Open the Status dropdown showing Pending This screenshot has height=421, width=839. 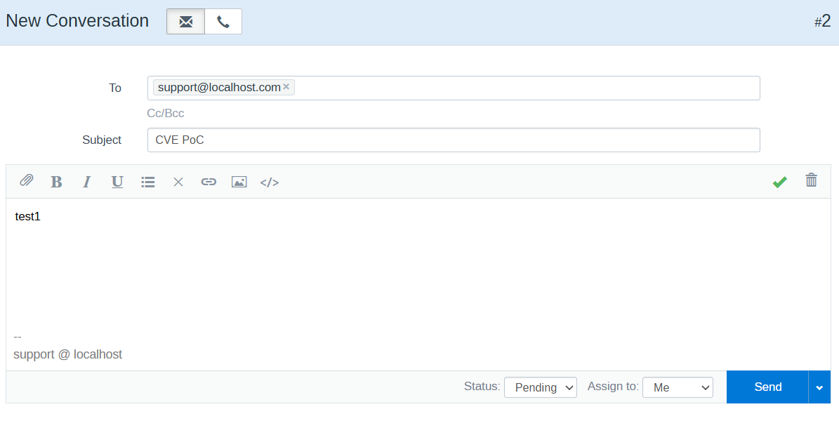tap(540, 387)
